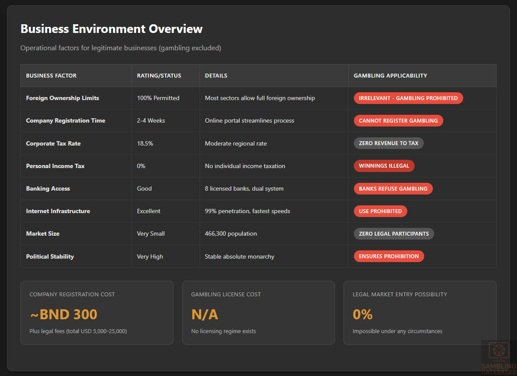The width and height of the screenshot is (517, 376).
Task: Click the 'Political Stability' row label
Action: pyautogui.click(x=50, y=256)
